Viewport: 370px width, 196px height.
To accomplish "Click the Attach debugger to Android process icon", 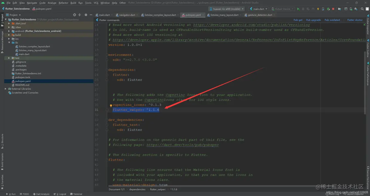I will tap(328, 9).
